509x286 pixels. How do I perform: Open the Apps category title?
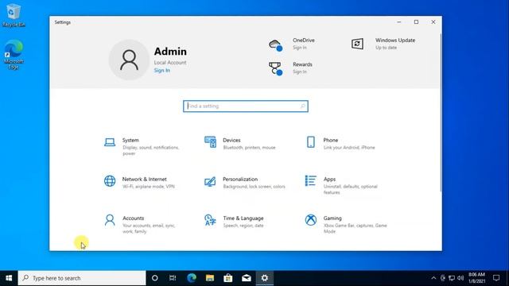(x=329, y=179)
